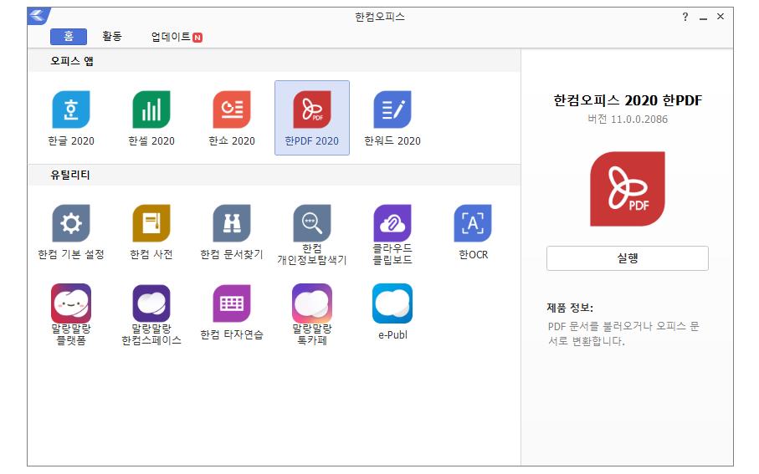Click the 한컴 문서찾기 binoculars icon
The image size is (759, 474).
(231, 223)
